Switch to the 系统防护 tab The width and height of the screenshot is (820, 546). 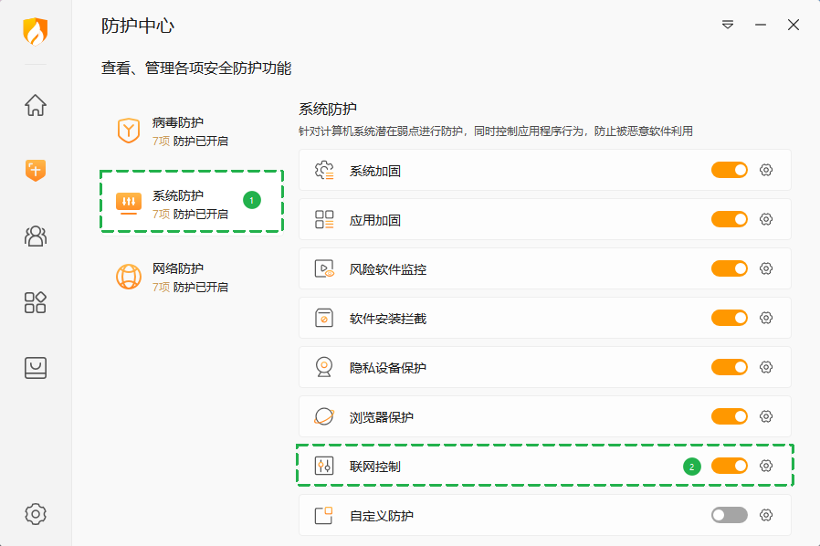[x=178, y=203]
